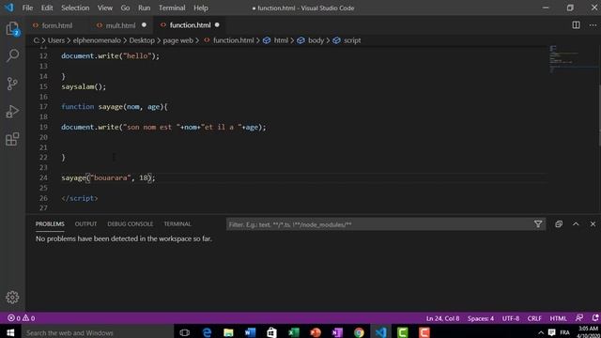Viewport: 601px width, 338px height.
Task: Expand the elphenomenalo breadcrumb segment
Action: click(x=97, y=40)
